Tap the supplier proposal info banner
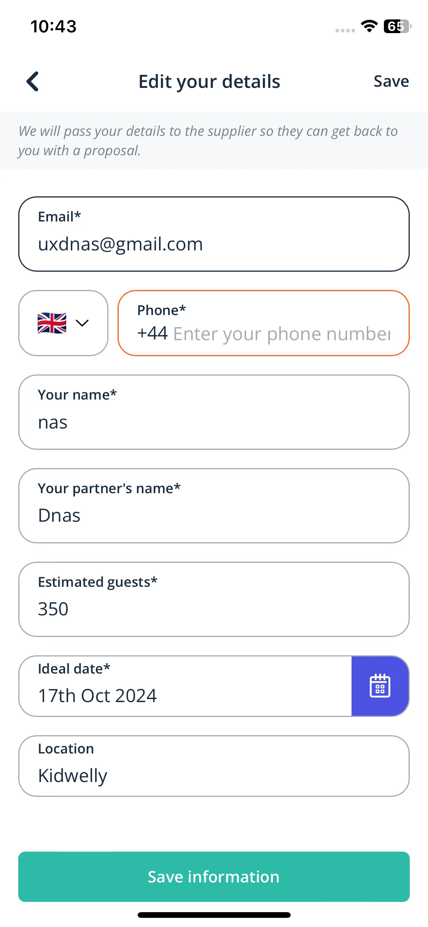 (x=214, y=140)
